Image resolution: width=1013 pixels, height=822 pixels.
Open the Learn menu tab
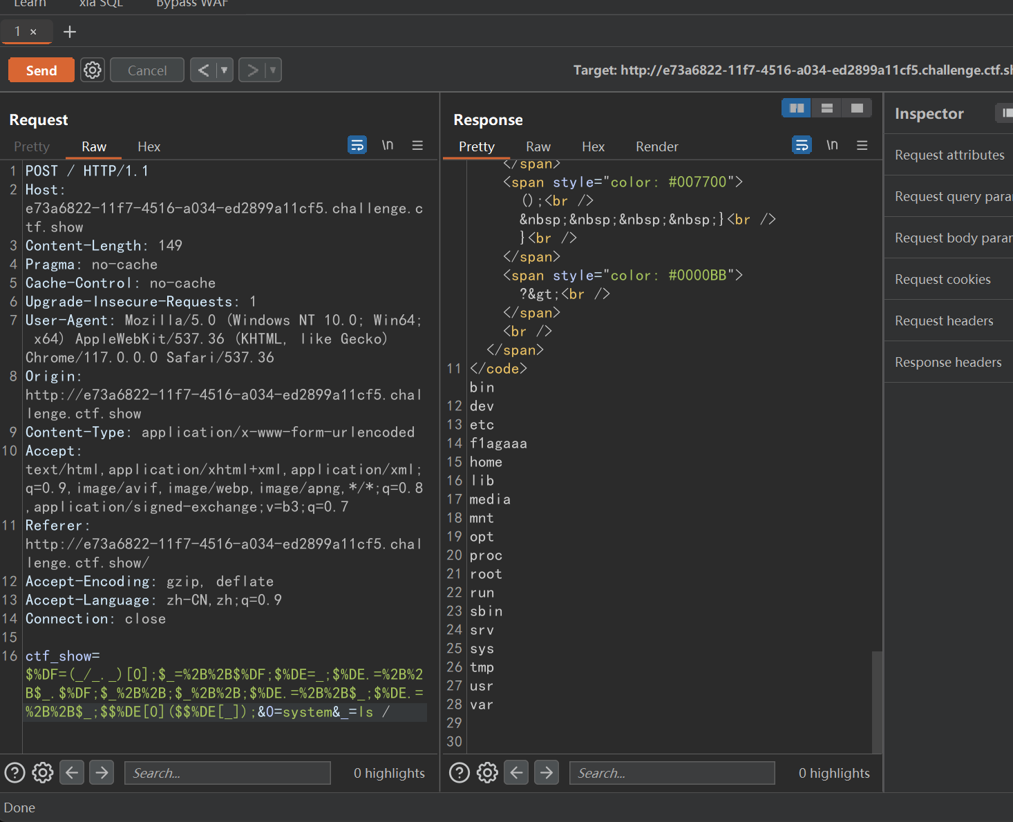tap(30, 3)
